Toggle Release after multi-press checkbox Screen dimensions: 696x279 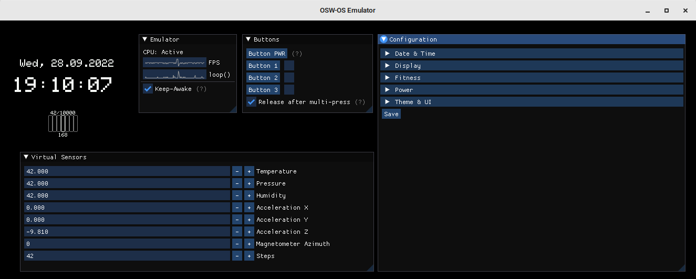[252, 102]
